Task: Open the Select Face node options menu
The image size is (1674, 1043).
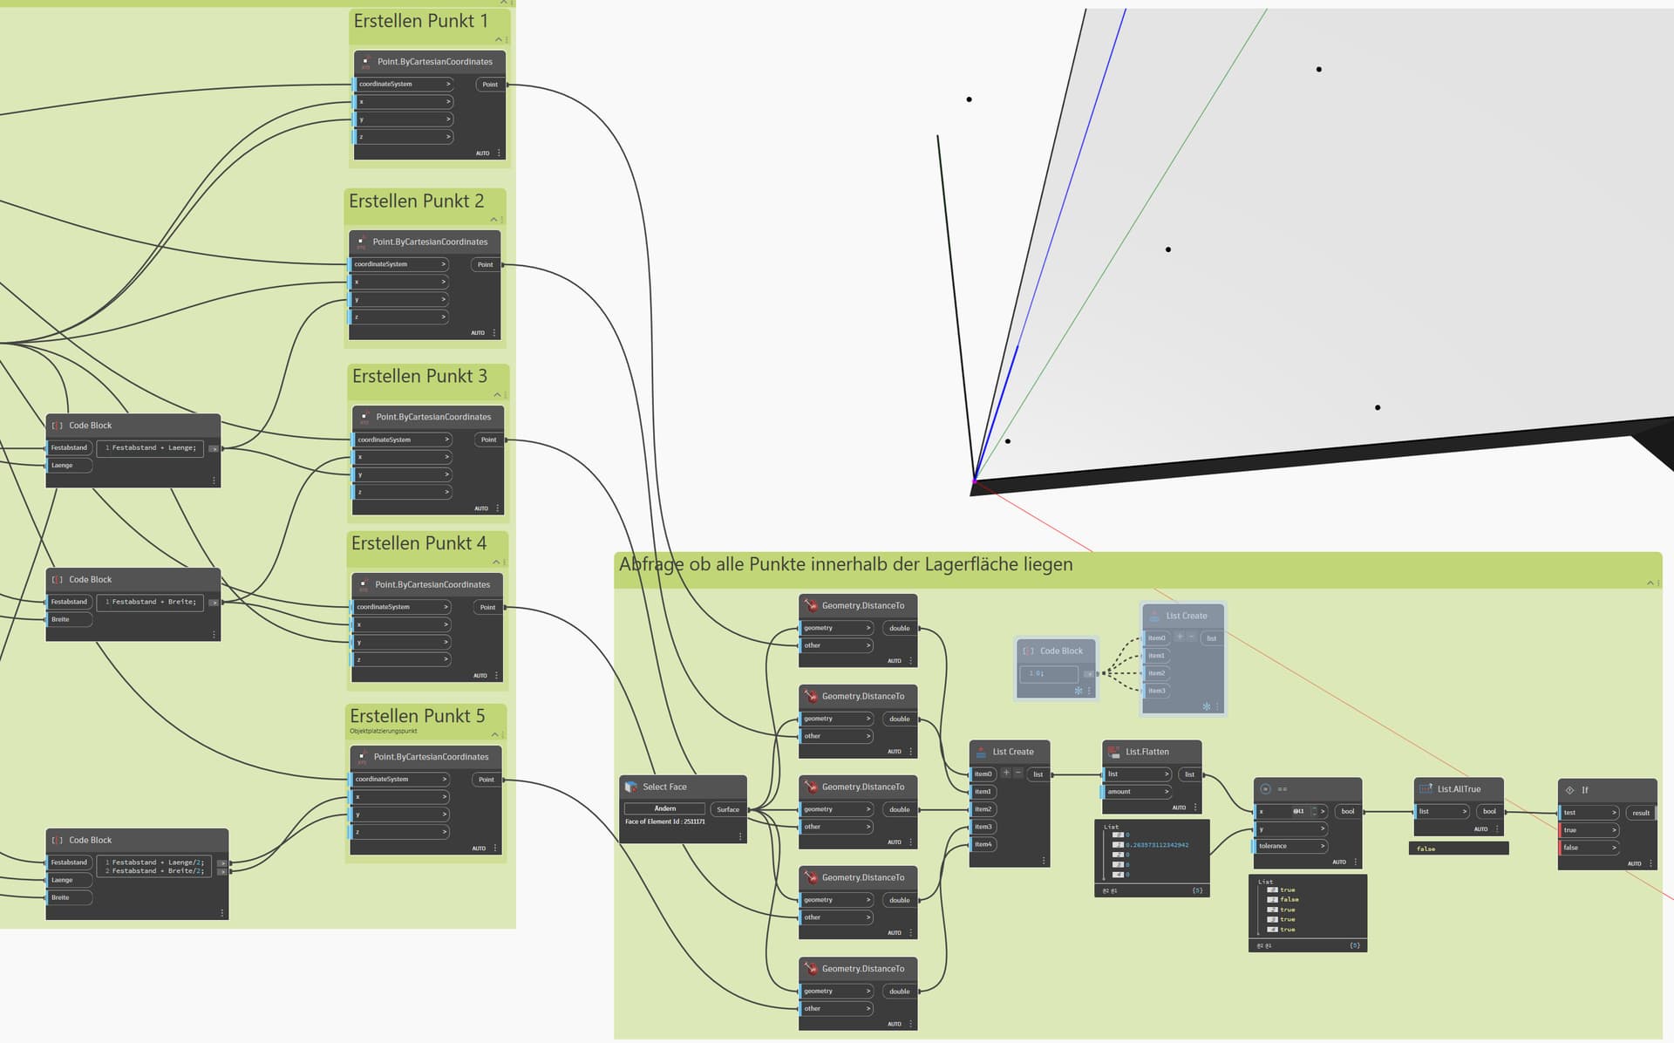Action: [741, 836]
